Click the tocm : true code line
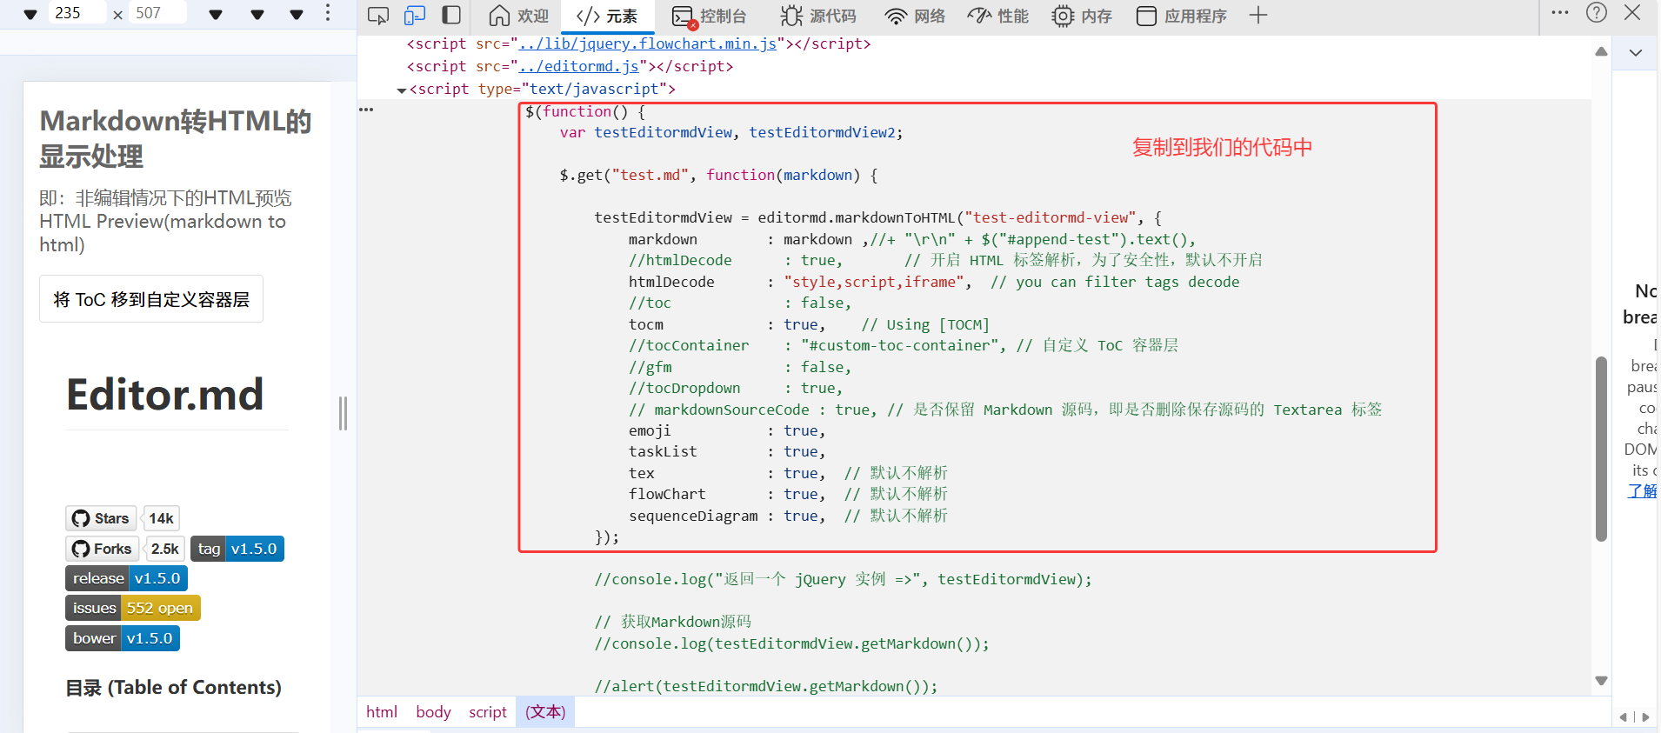Image resolution: width=1661 pixels, height=733 pixels. click(x=809, y=324)
